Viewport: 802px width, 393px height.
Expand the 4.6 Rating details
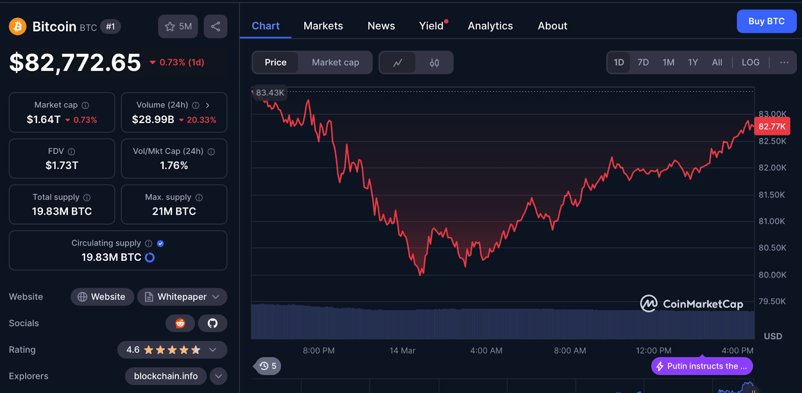coord(213,350)
